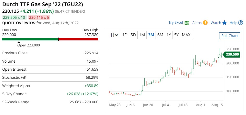Select the 1Y chart period
246x115 pixels.
169,35
